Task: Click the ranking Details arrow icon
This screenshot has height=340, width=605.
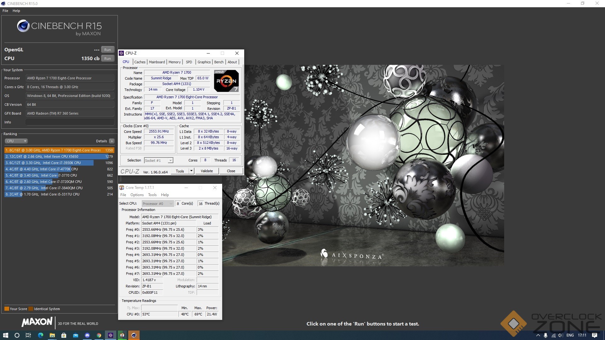Action: (112, 141)
